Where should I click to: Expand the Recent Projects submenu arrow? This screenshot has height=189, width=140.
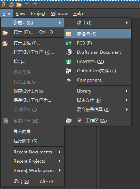[60, 161]
